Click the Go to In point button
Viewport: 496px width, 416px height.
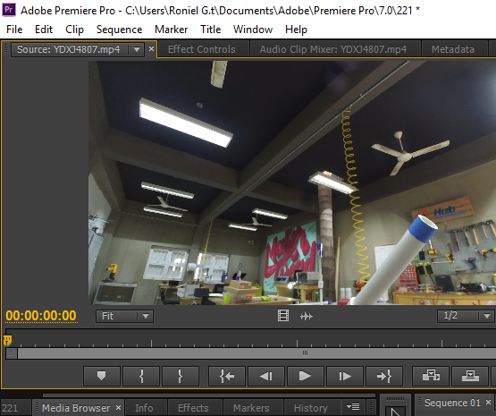point(227,376)
